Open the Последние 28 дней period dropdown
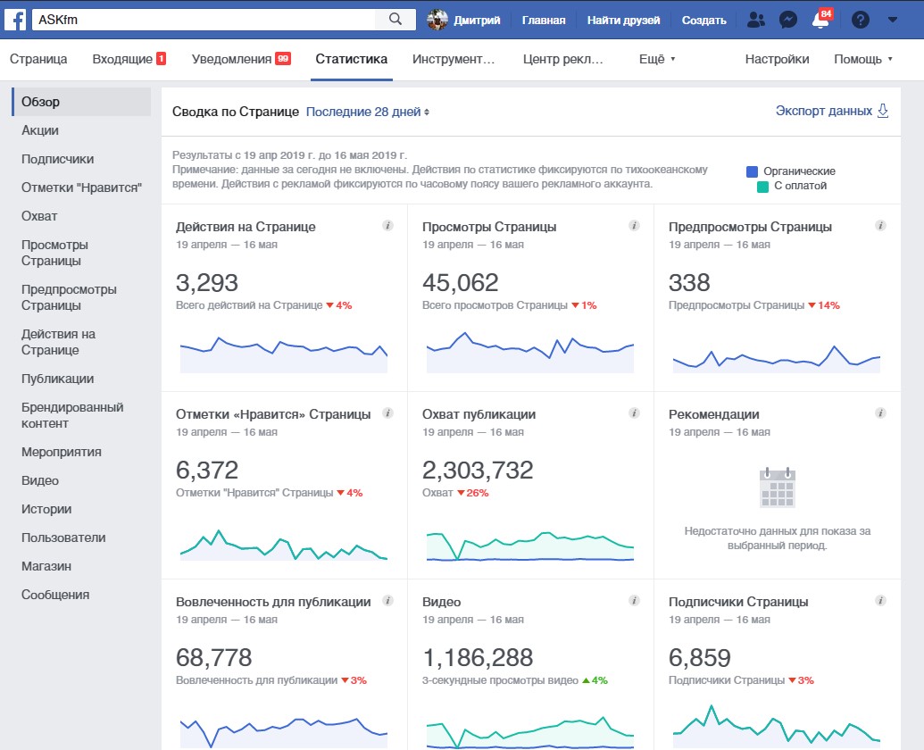Viewport: 924px width, 750px height. 368,112
